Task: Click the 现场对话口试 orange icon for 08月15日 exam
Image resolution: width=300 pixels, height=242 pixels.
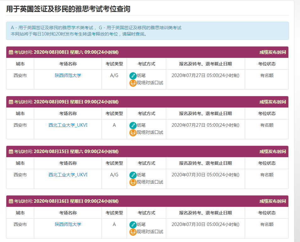Action: [133, 182]
